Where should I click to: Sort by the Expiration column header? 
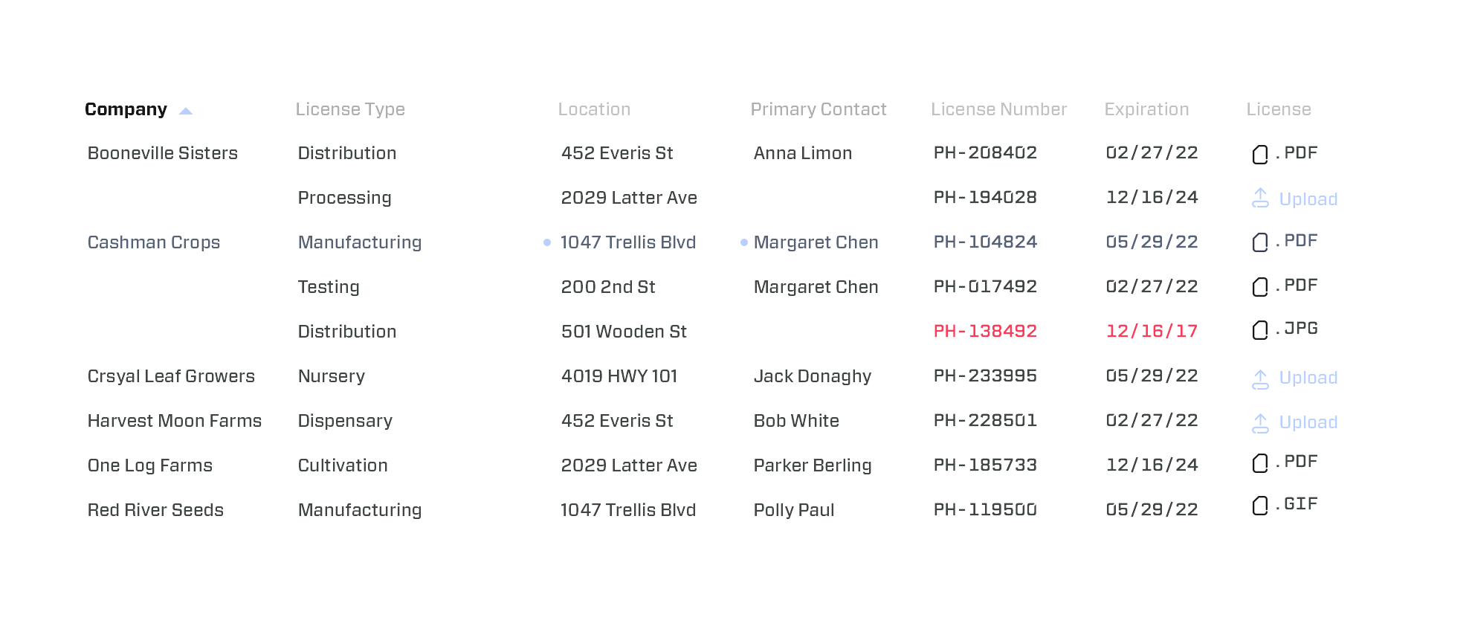[1146, 109]
